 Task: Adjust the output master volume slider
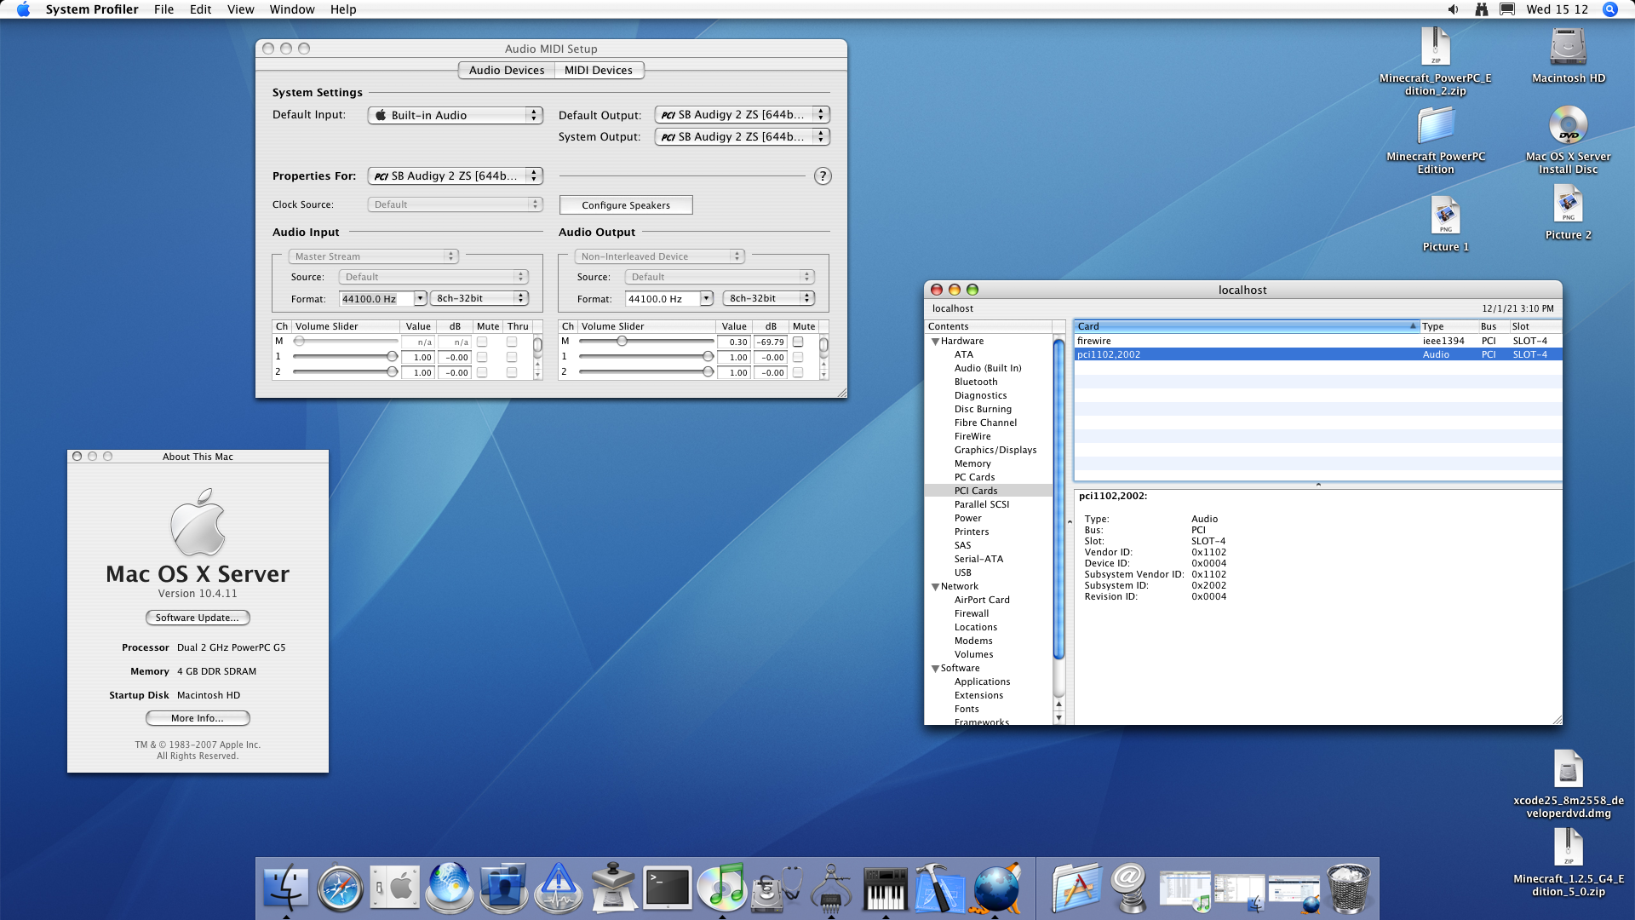pos(622,342)
